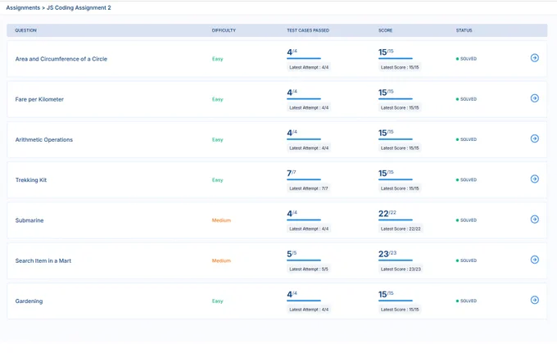Open the Arithmetic Operations question
The width and height of the screenshot is (557, 353).
[44, 139]
